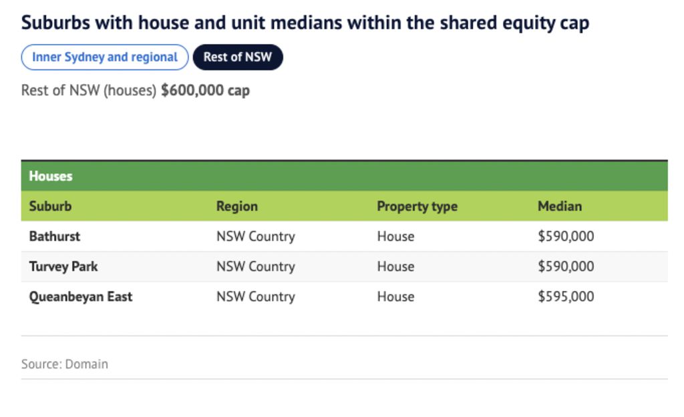Select the Bathurst suburb row
This screenshot has width=684, height=417.
tap(344, 236)
